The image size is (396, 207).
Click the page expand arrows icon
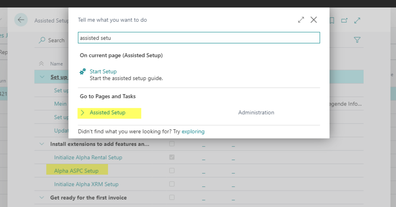[x=357, y=20]
